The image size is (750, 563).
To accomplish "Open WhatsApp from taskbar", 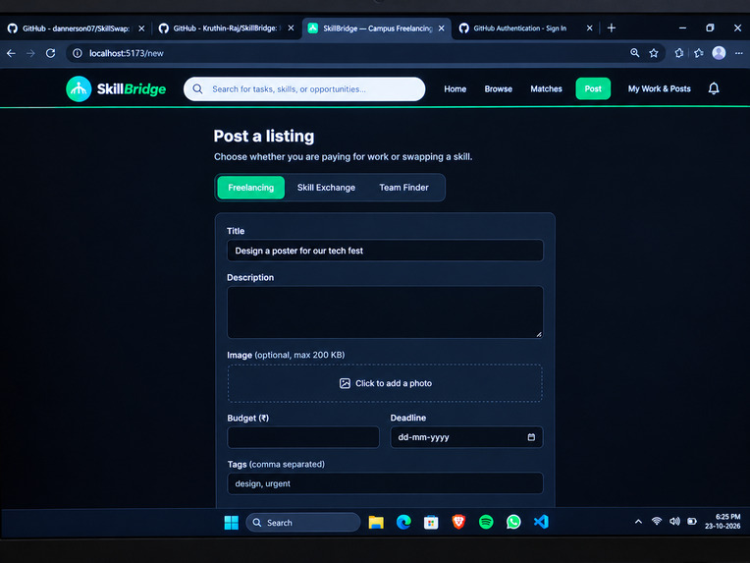I will pyautogui.click(x=513, y=522).
